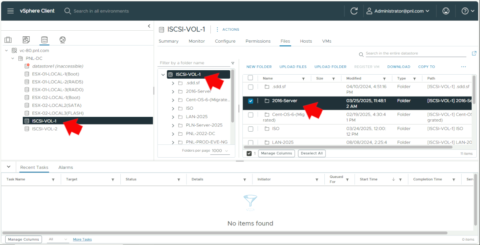Click NEW FOLDER button
480x245 pixels.
click(x=259, y=67)
